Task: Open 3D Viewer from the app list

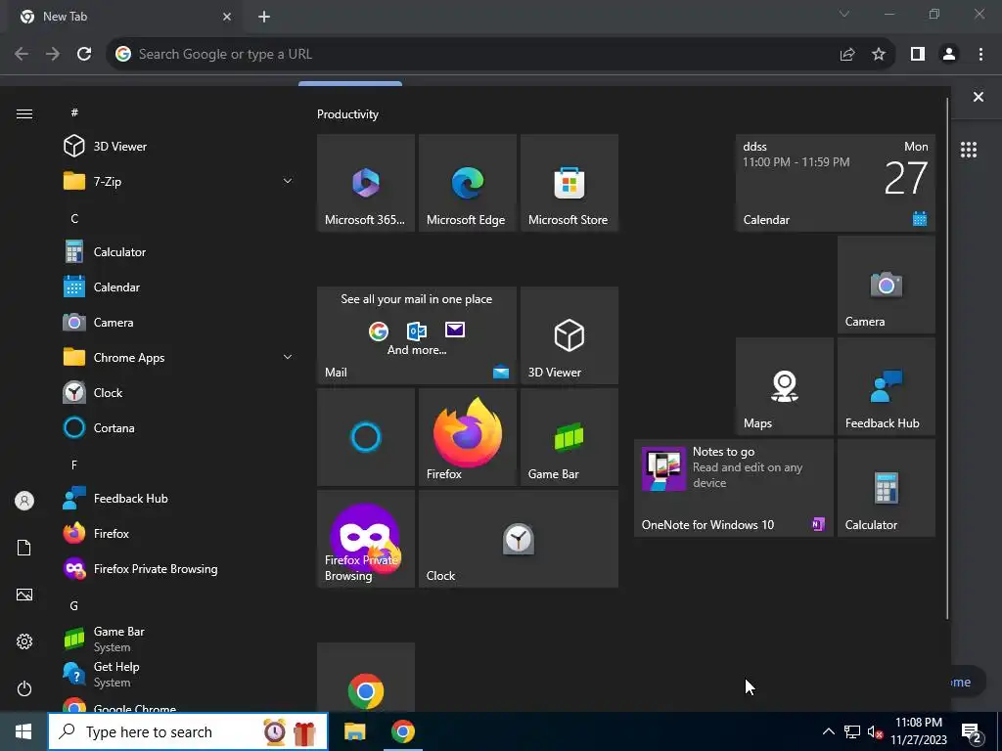Action: [179, 147]
